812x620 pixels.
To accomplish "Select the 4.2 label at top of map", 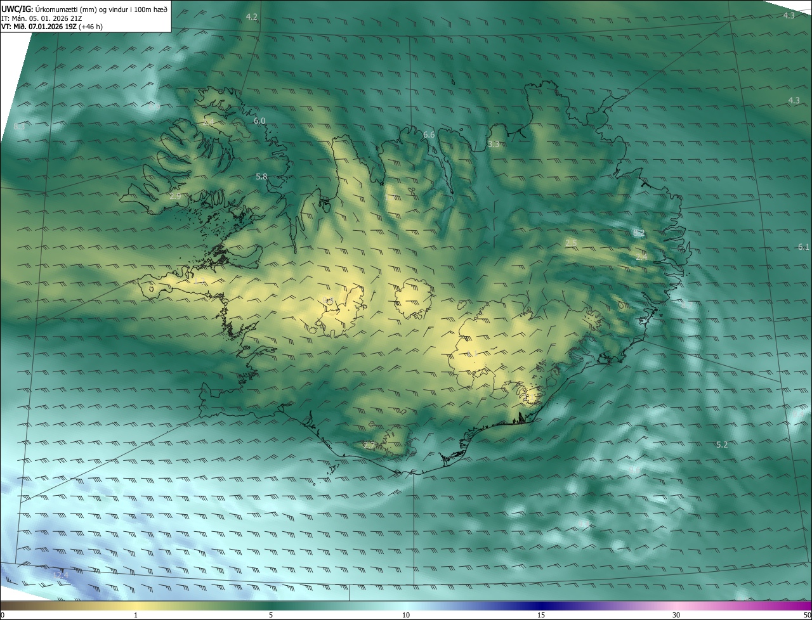I will pos(252,16).
